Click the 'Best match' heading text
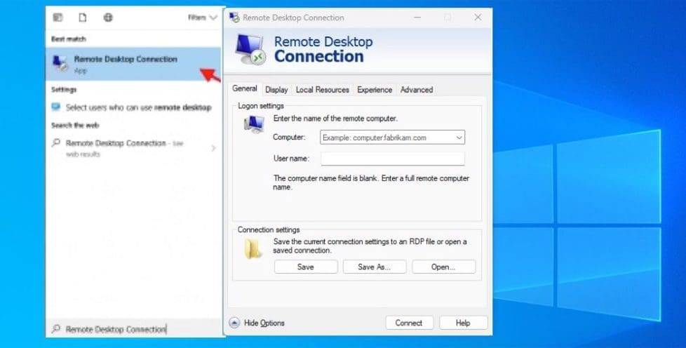 (69, 39)
